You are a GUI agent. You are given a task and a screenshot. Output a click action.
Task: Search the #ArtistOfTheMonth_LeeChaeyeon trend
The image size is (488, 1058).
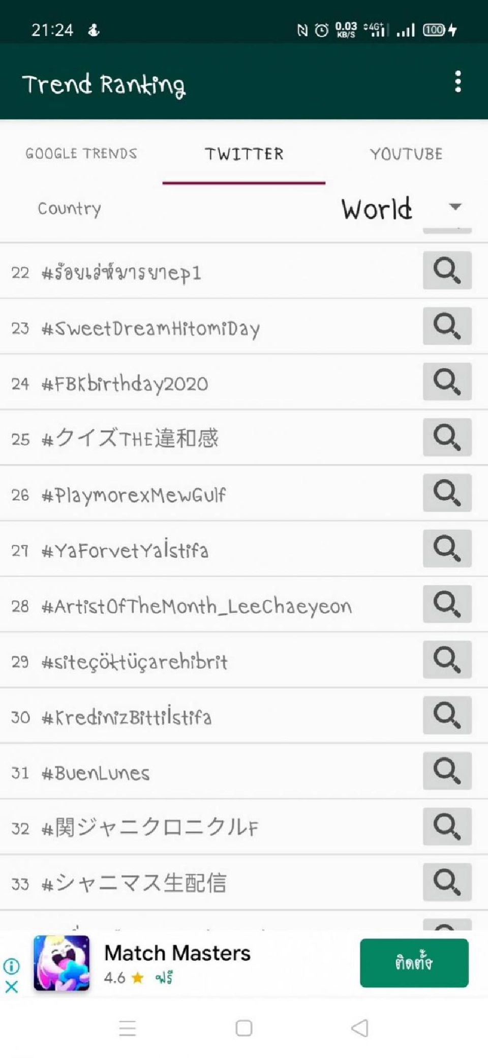(x=447, y=604)
